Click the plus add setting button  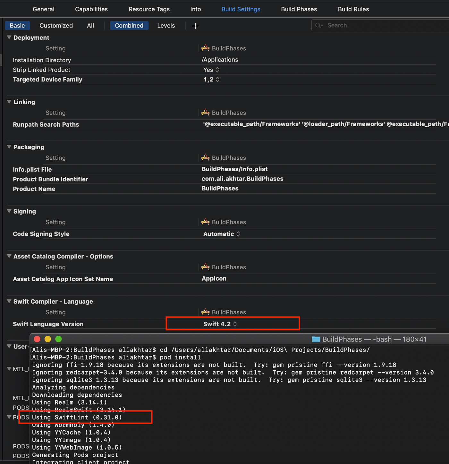coord(195,26)
